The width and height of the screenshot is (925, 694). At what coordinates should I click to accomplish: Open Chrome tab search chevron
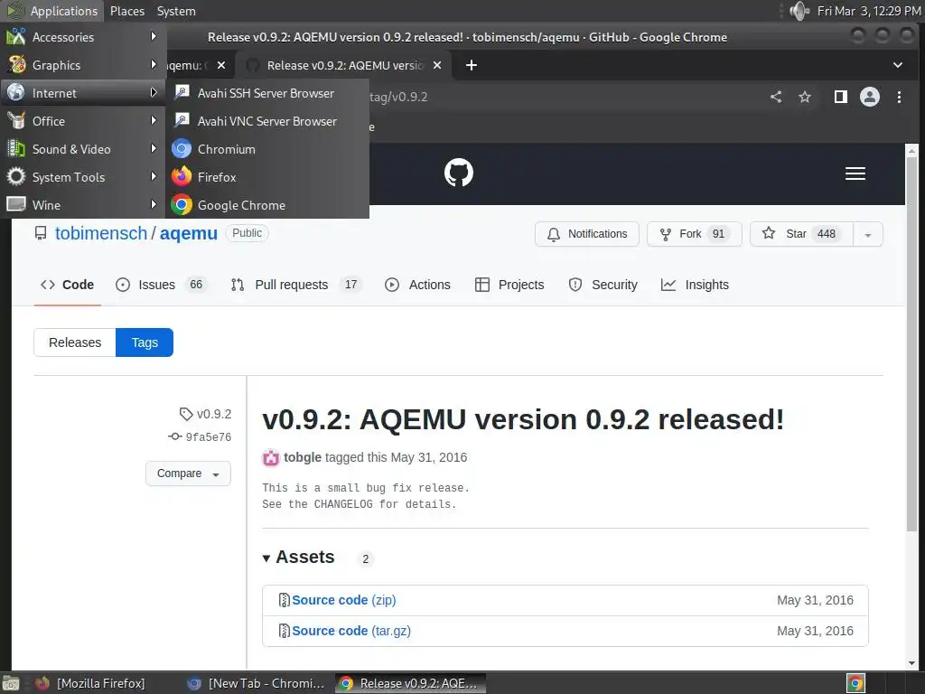tap(897, 65)
